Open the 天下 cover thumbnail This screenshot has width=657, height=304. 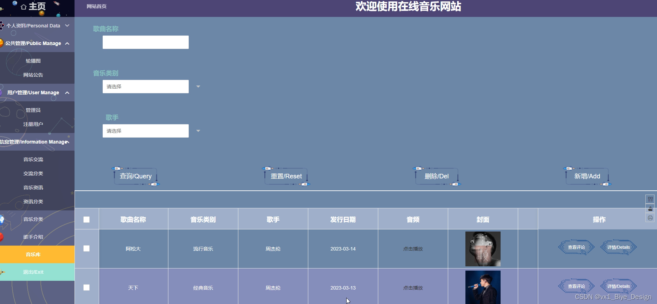[483, 287]
